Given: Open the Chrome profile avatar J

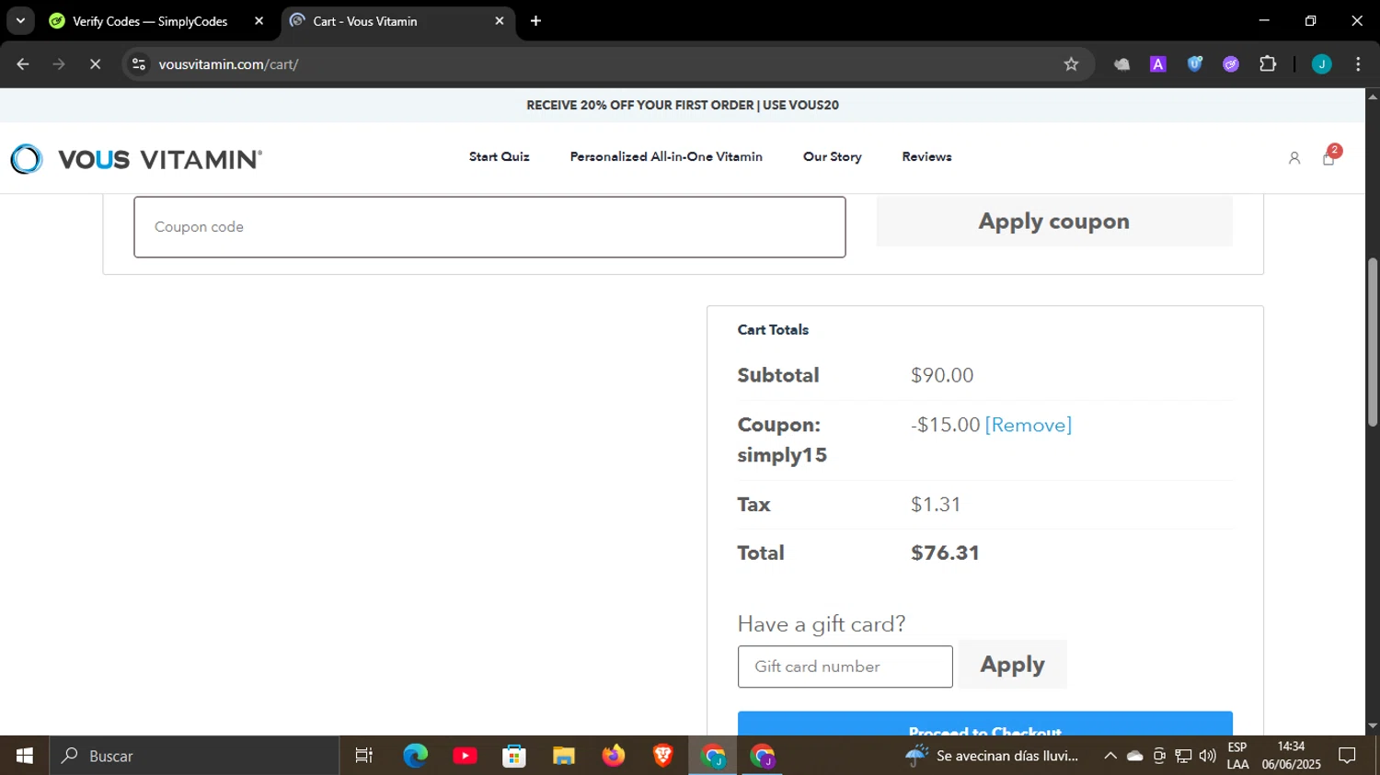Looking at the screenshot, I should coord(1322,64).
